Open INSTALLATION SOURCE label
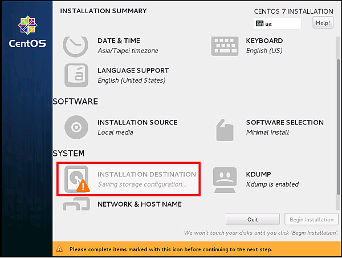The height and width of the screenshot is (258, 342). coord(137,122)
